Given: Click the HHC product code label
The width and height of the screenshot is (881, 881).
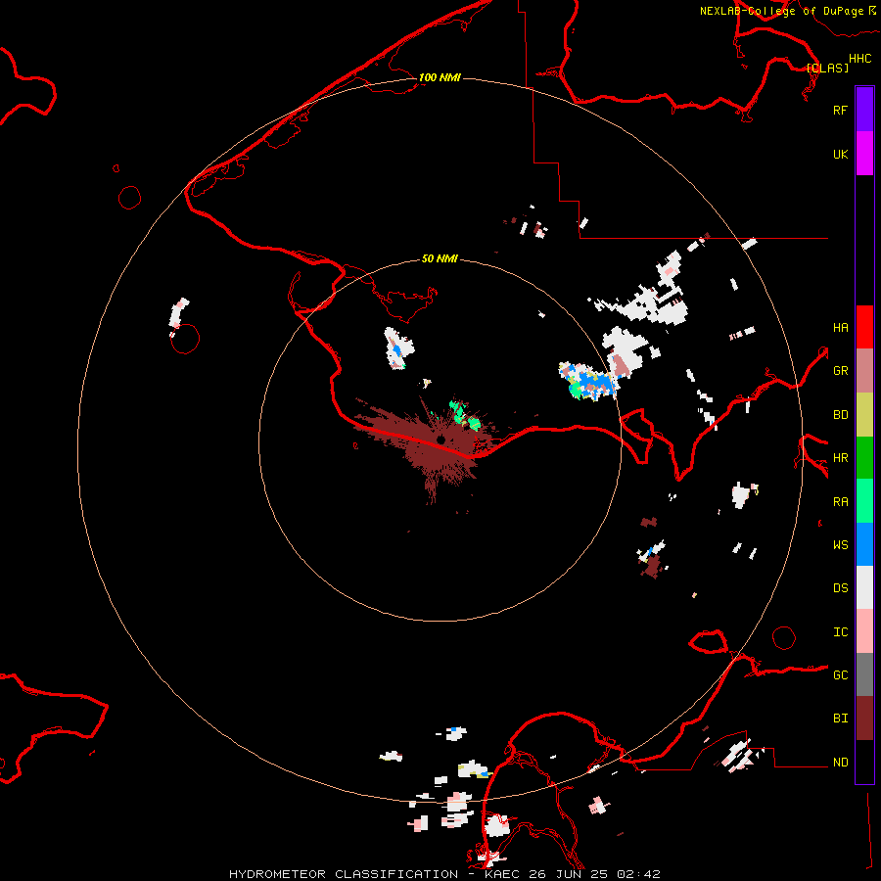Looking at the screenshot, I should tap(859, 59).
